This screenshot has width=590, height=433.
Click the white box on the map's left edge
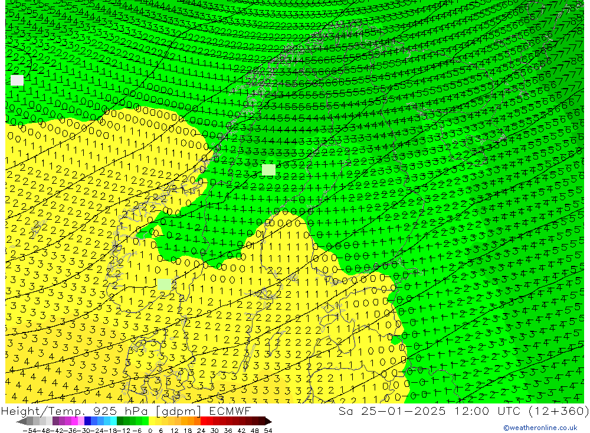pyautogui.click(x=17, y=80)
